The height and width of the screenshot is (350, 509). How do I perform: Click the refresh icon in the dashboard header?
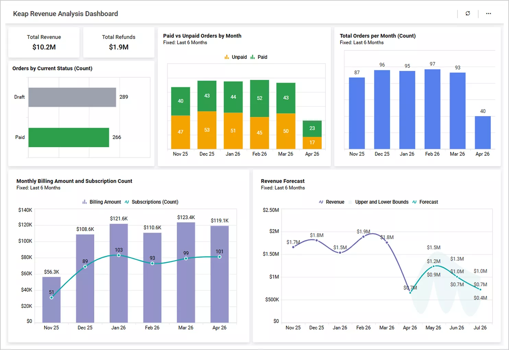coord(468,13)
